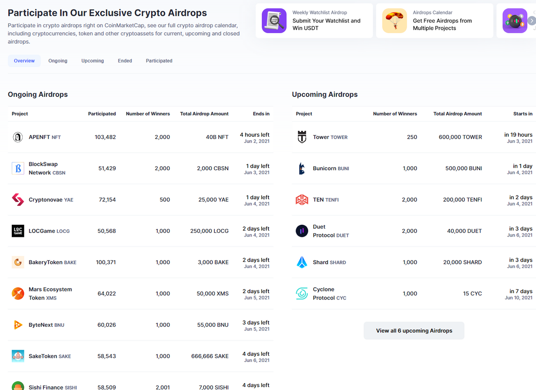536x390 pixels.
Task: Open the LOCGame LOCG project link
Action: pyautogui.click(x=49, y=231)
